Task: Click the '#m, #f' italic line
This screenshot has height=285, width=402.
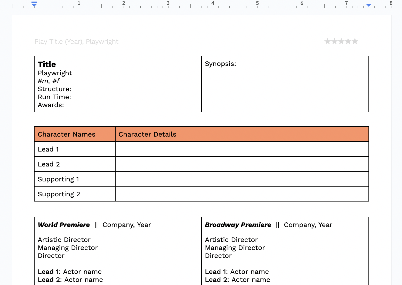Action: [49, 81]
